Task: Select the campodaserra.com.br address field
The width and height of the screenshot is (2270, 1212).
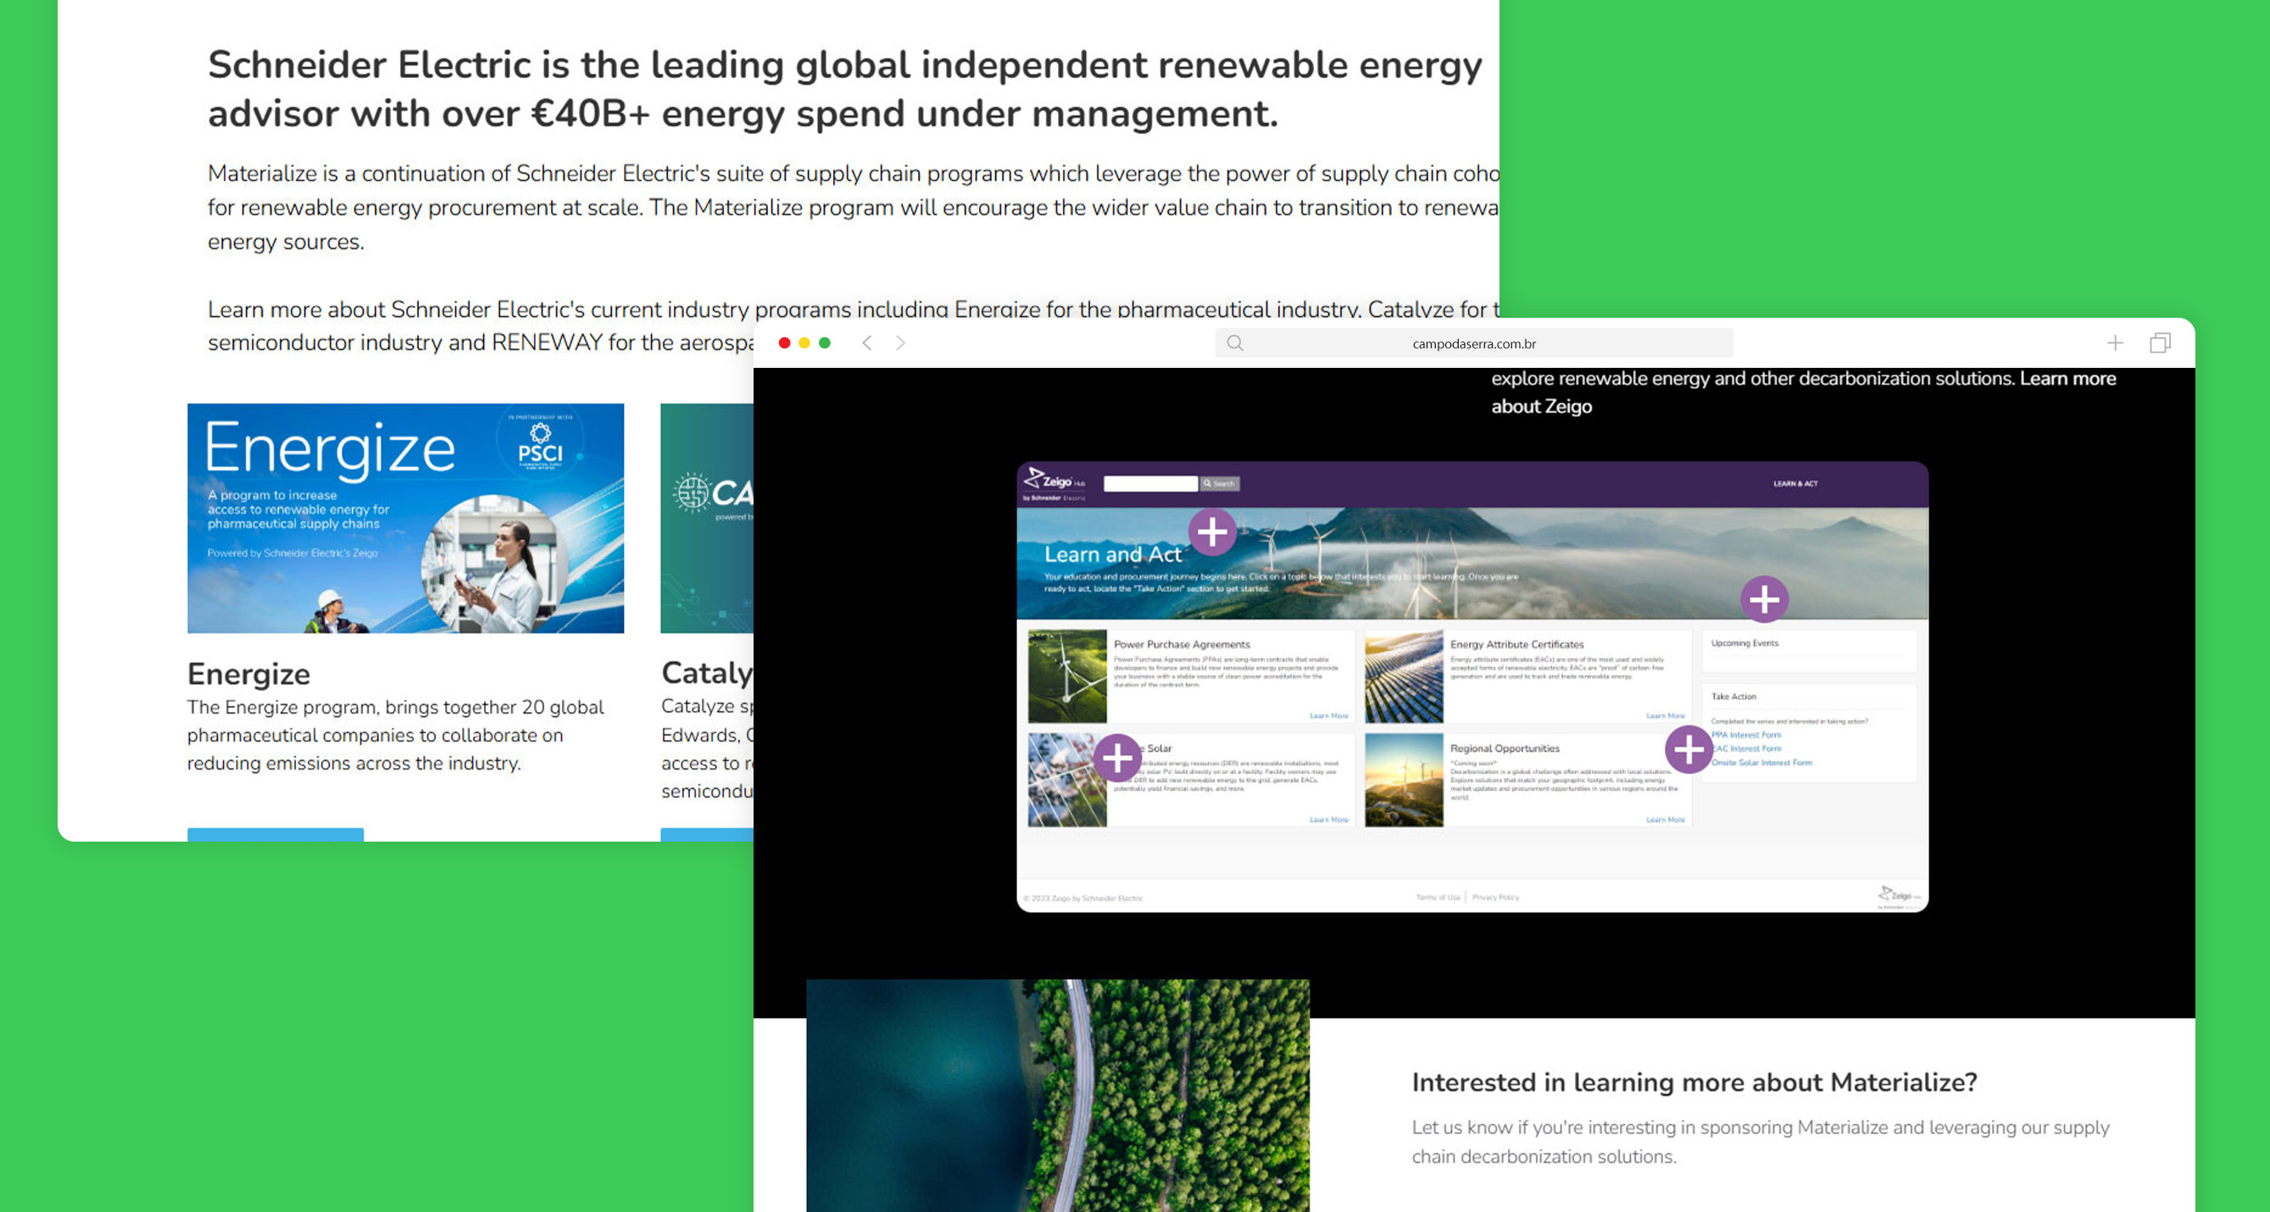Action: point(1473,342)
